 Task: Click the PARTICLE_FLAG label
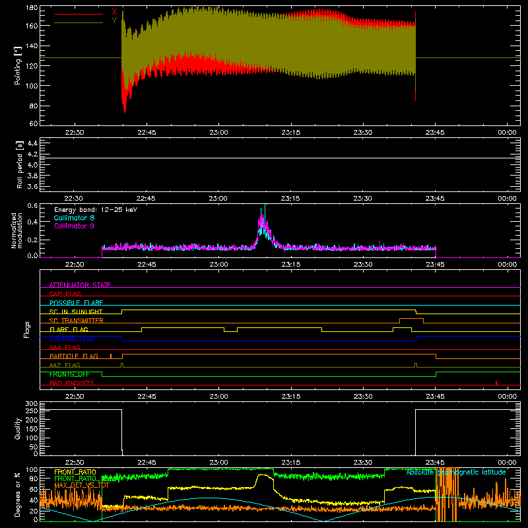click(x=74, y=356)
